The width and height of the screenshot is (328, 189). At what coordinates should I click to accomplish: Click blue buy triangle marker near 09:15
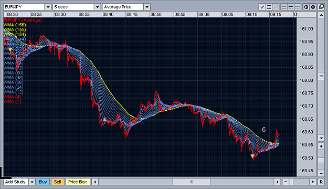(271, 143)
